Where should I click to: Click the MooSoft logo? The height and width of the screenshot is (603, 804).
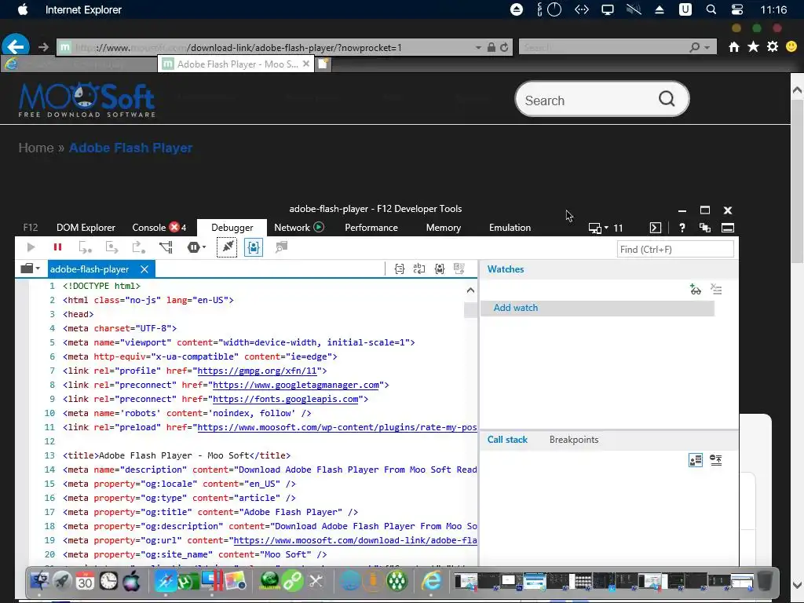click(x=86, y=100)
